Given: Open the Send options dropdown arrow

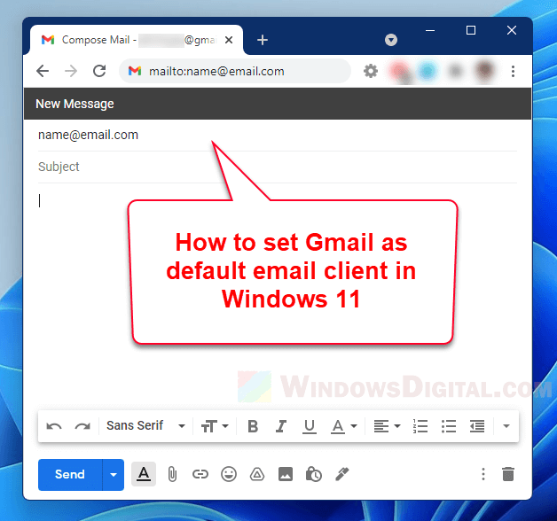Looking at the screenshot, I should coord(114,475).
